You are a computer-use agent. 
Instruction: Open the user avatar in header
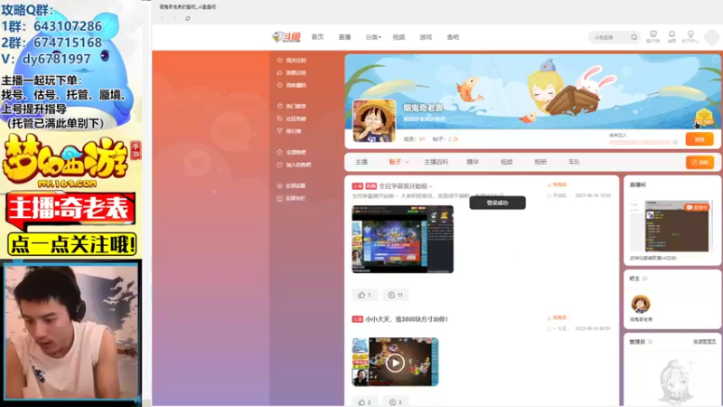click(x=711, y=37)
